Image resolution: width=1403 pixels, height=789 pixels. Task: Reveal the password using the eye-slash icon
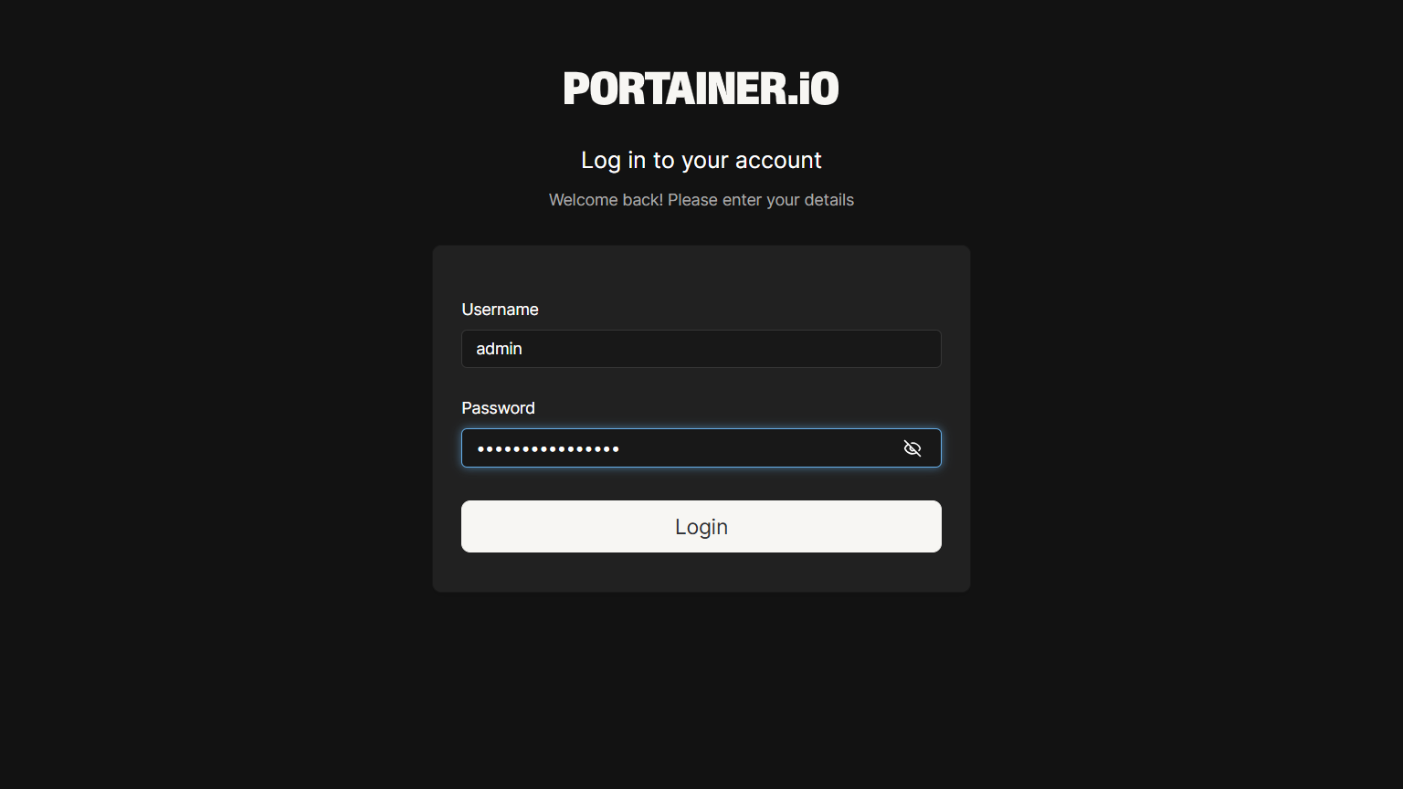(x=912, y=448)
